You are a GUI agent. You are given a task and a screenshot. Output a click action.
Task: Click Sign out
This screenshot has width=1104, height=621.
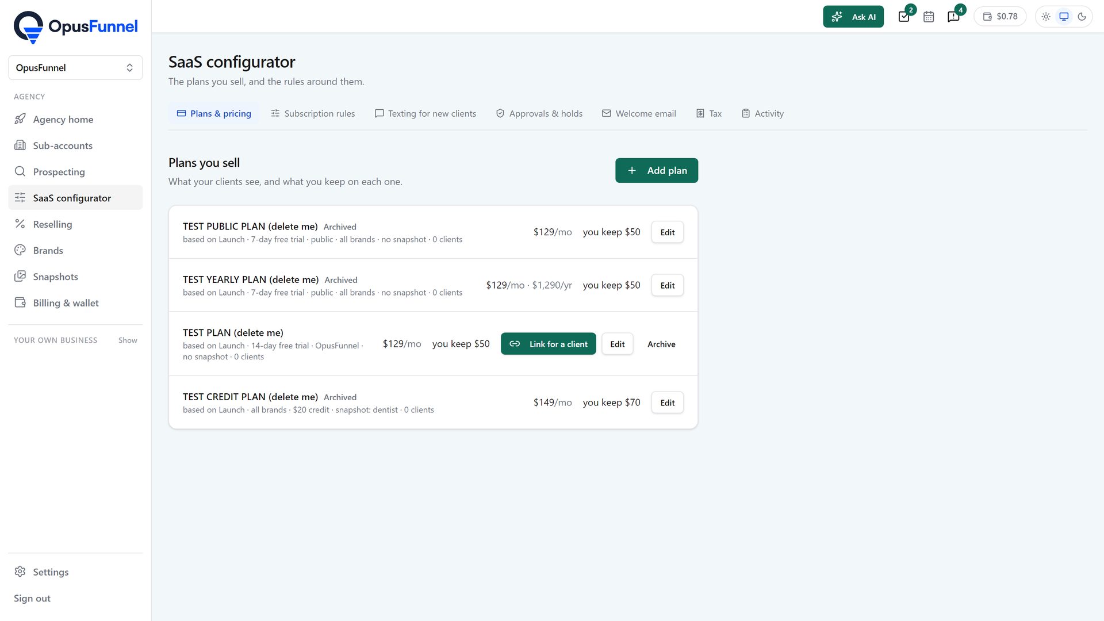click(32, 599)
